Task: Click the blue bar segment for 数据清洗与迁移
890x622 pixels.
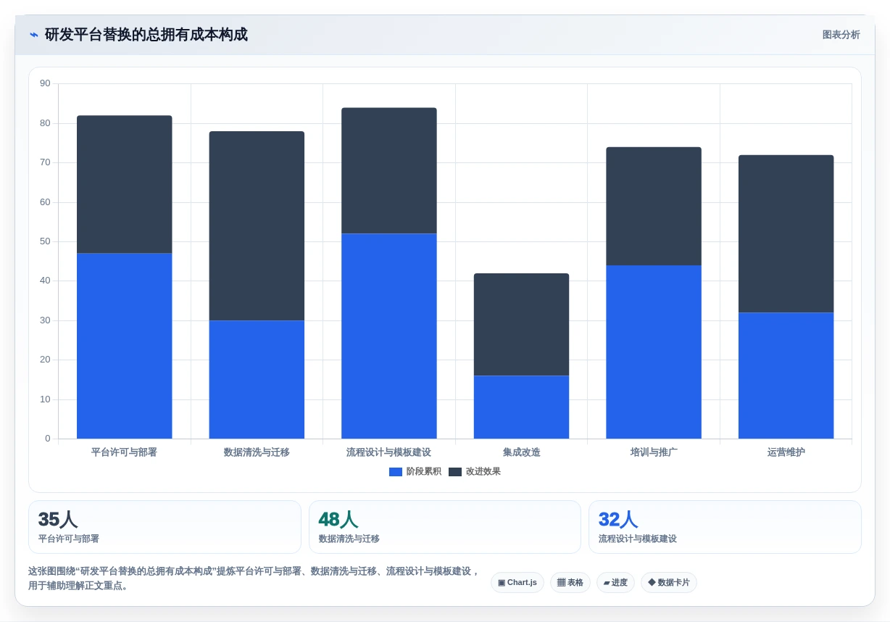Action: point(257,379)
